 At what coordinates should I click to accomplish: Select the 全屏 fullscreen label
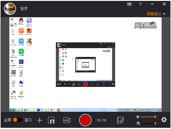8,120
